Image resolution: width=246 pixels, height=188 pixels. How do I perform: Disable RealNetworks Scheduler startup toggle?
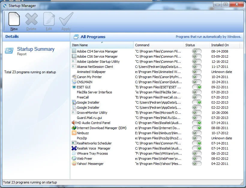tap(197, 143)
